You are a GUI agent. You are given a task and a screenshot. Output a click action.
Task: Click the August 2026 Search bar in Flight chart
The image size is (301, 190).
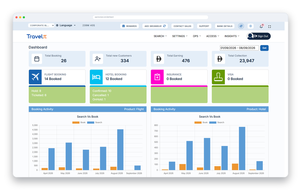click(120, 150)
